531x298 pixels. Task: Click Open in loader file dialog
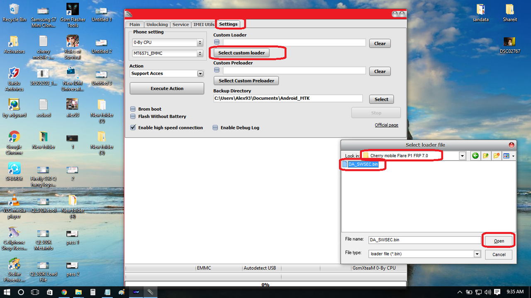pyautogui.click(x=499, y=241)
